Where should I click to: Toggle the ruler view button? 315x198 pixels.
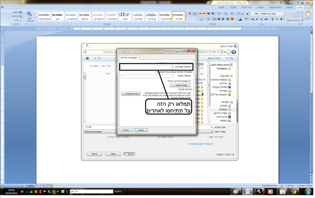tap(311, 29)
